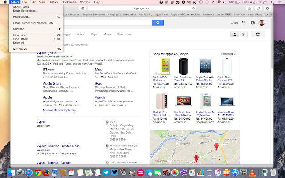Follow More results from apple.com link

pyautogui.click(x=60, y=110)
